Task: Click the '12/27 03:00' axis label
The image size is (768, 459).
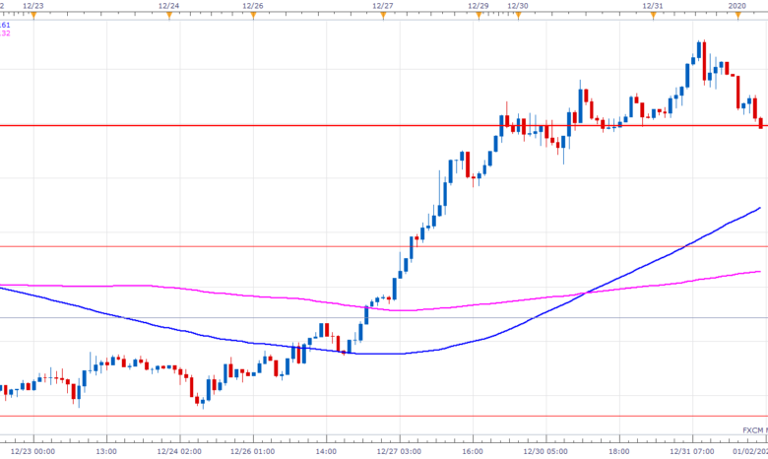Action: tap(399, 451)
